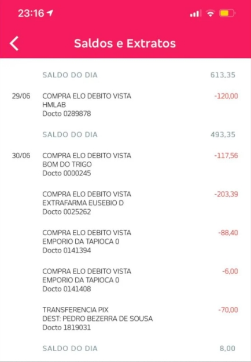
Task: Select the EMPORIO DA TAPIOCA Docto 0141394 entry
Action: tap(125, 242)
